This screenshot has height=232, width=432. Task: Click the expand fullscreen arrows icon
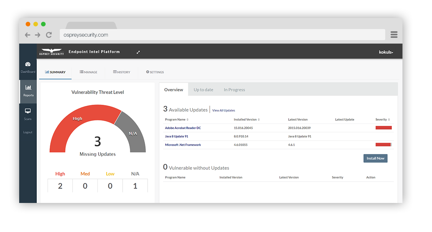138,52
